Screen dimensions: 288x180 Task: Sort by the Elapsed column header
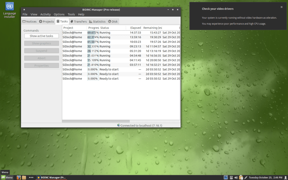(134, 28)
